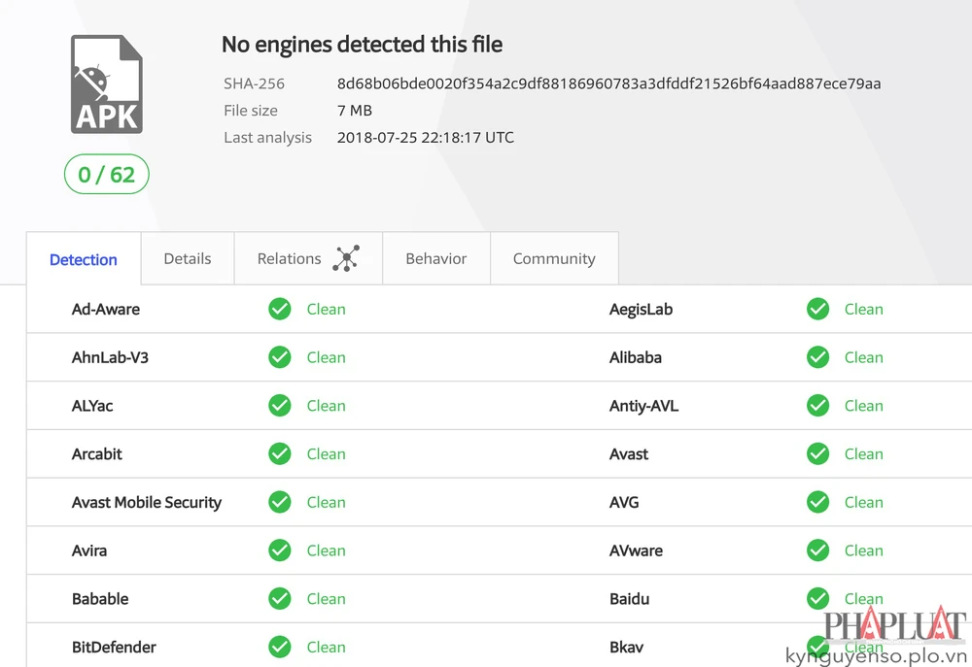Click the checkmark for Avast Mobile Security

click(280, 502)
